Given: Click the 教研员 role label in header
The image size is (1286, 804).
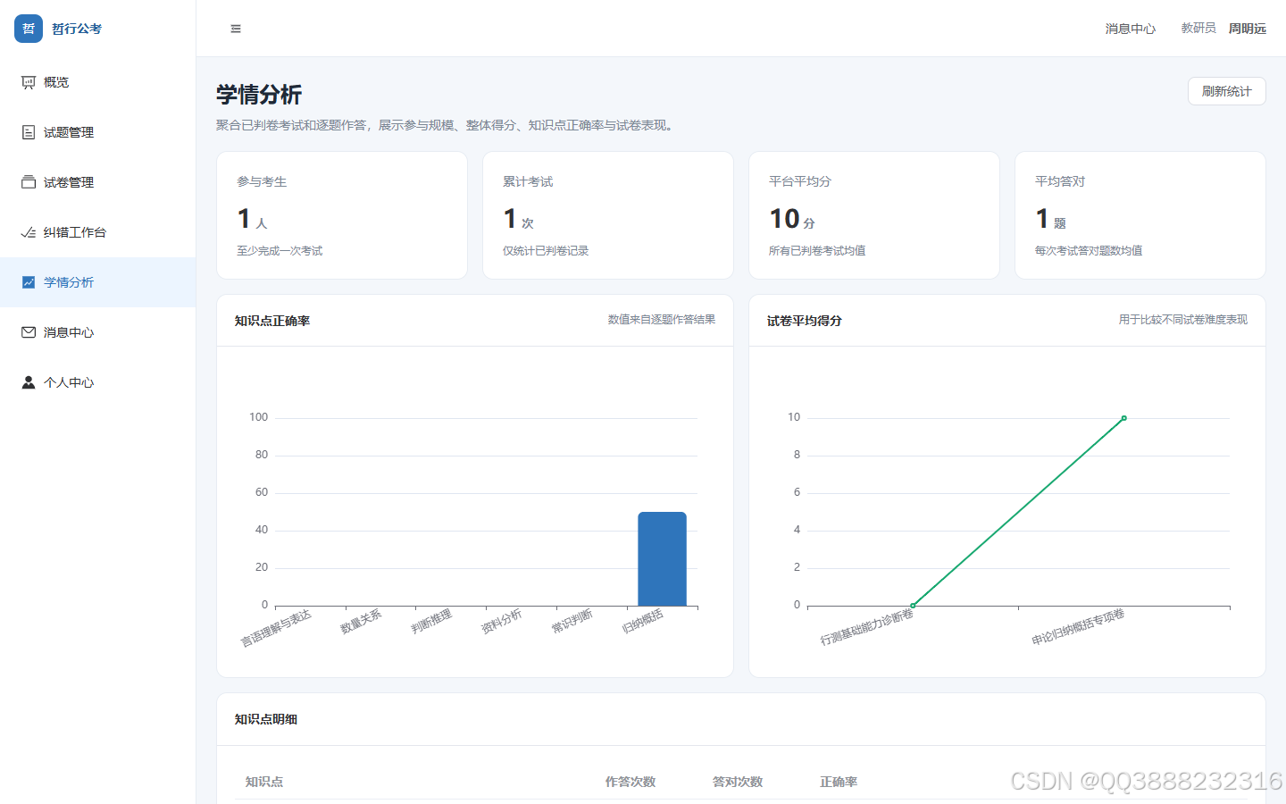Looking at the screenshot, I should coord(1198,29).
